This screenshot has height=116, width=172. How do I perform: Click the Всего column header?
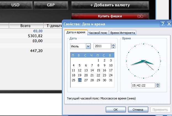tap(26, 26)
